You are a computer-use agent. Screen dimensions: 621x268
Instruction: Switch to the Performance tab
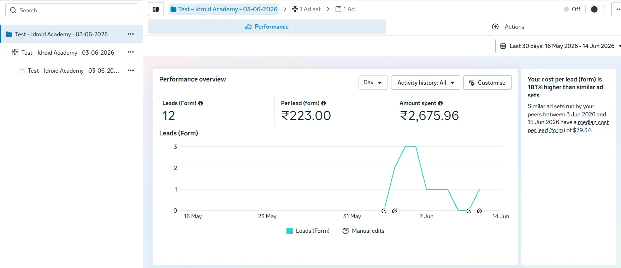click(x=267, y=27)
